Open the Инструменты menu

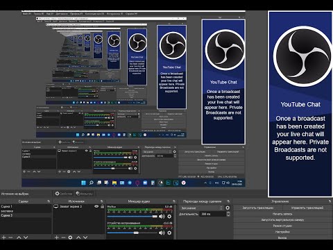[x=114, y=14]
